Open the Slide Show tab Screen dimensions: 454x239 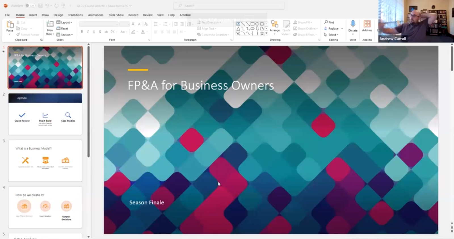click(x=116, y=15)
